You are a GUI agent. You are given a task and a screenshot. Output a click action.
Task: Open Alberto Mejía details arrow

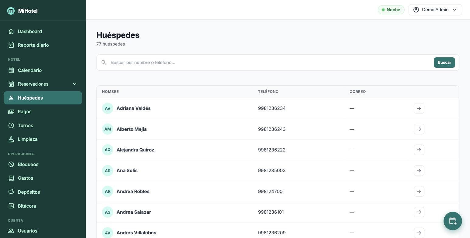point(419,129)
